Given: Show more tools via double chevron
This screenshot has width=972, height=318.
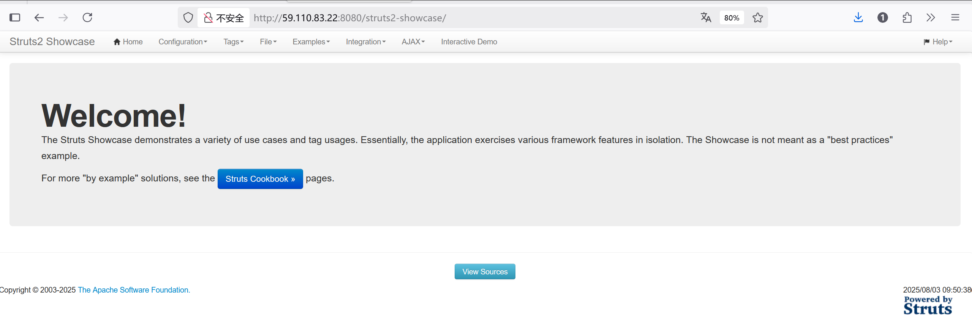Looking at the screenshot, I should click(931, 17).
